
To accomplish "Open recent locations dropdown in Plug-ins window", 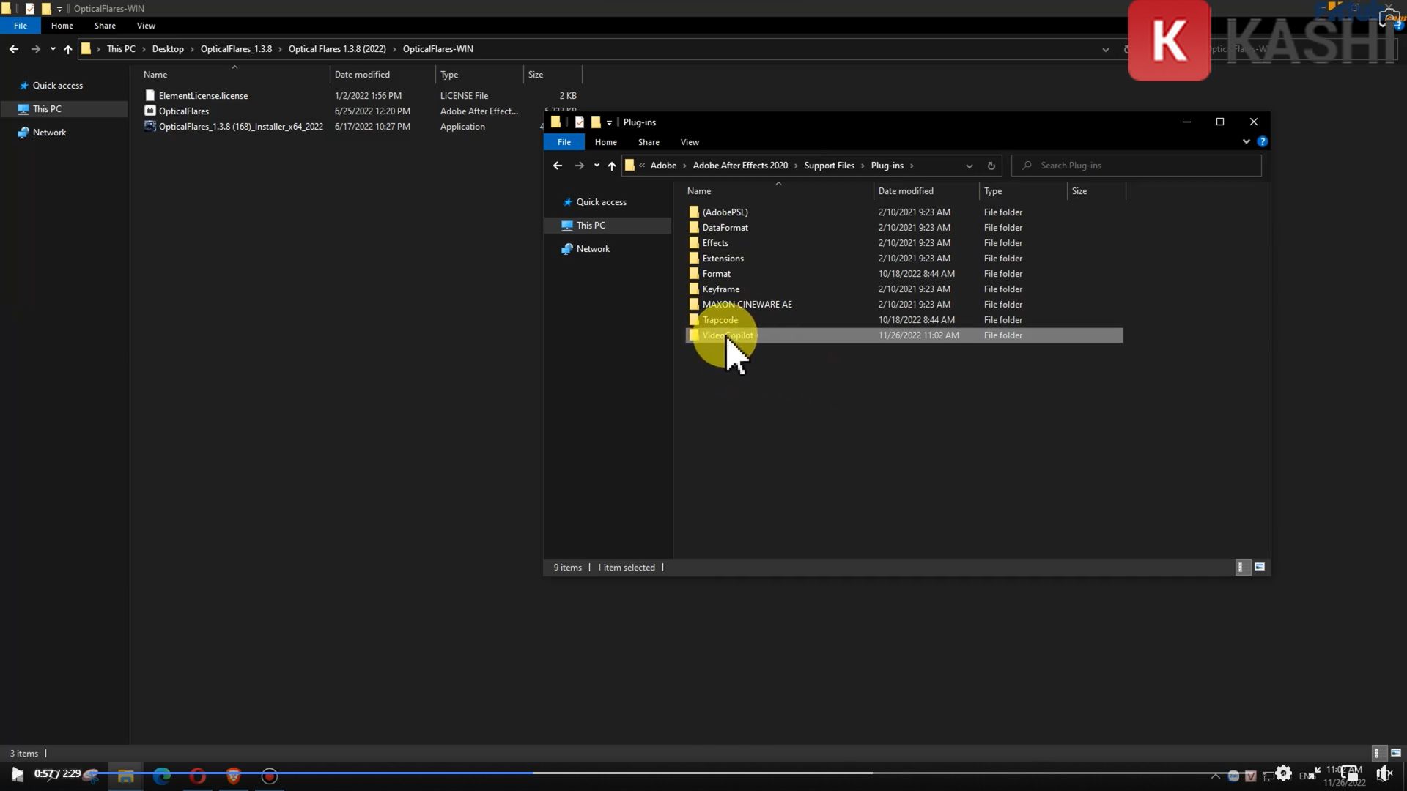I will [x=597, y=166].
